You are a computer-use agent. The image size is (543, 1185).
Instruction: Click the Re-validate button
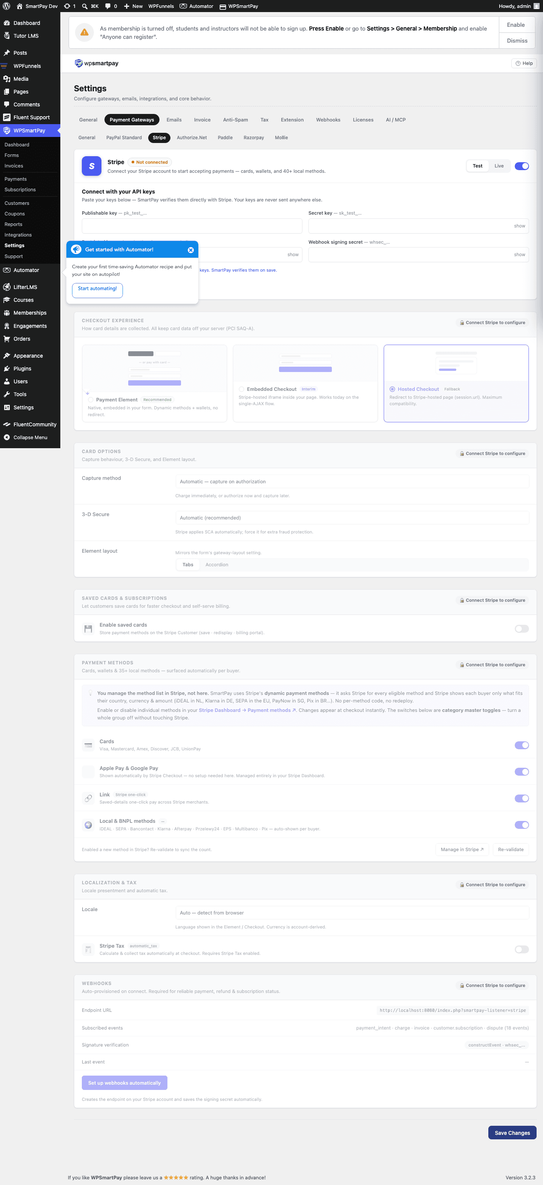point(511,850)
